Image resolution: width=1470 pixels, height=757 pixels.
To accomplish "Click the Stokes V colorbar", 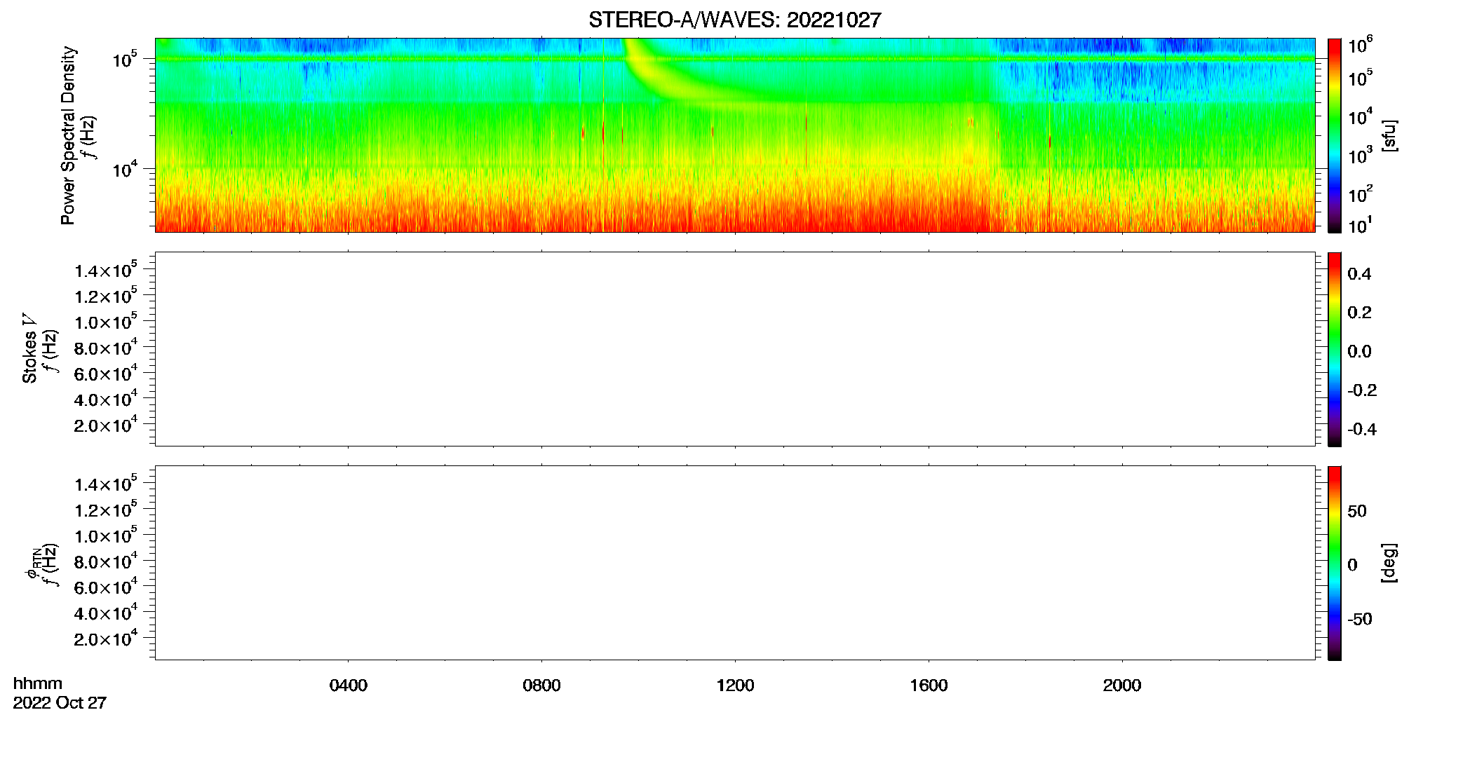I will (x=1334, y=349).
